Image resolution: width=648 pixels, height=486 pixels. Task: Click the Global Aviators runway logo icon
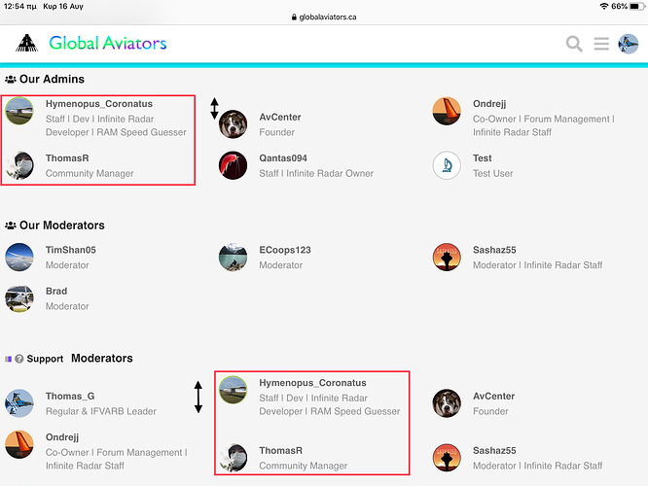27,43
